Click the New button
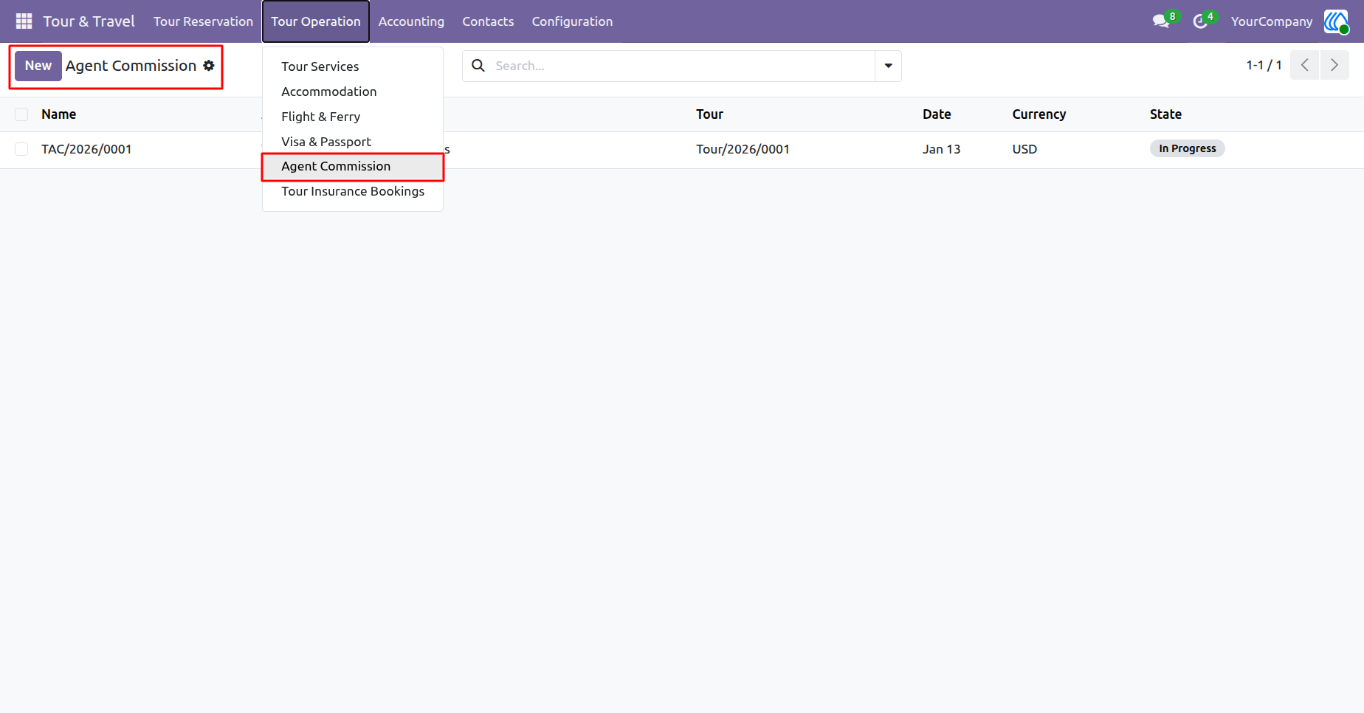Viewport: 1364px width, 713px height. coord(38,66)
